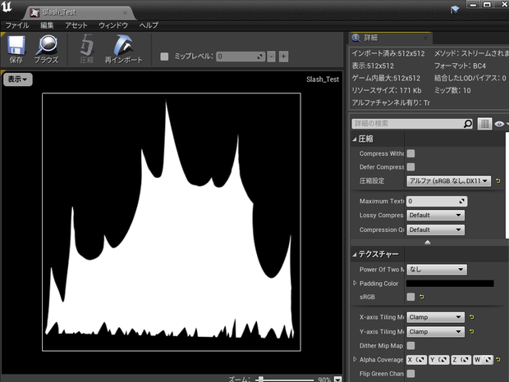The width and height of the screenshot is (509, 382).
Task: Save the texture with the 保存 icon
Action: 16,49
